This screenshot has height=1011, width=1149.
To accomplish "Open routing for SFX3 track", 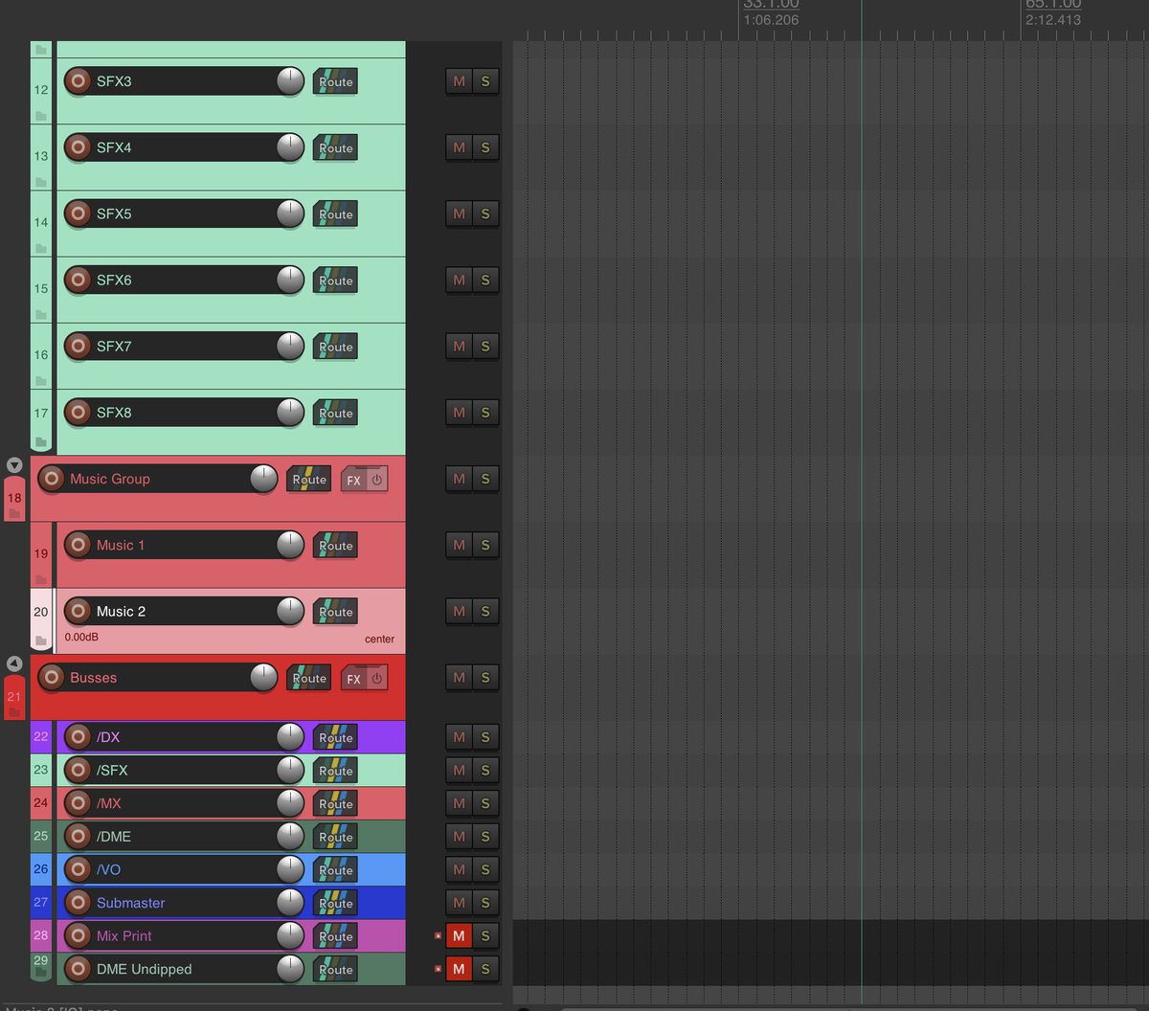I will coord(335,81).
